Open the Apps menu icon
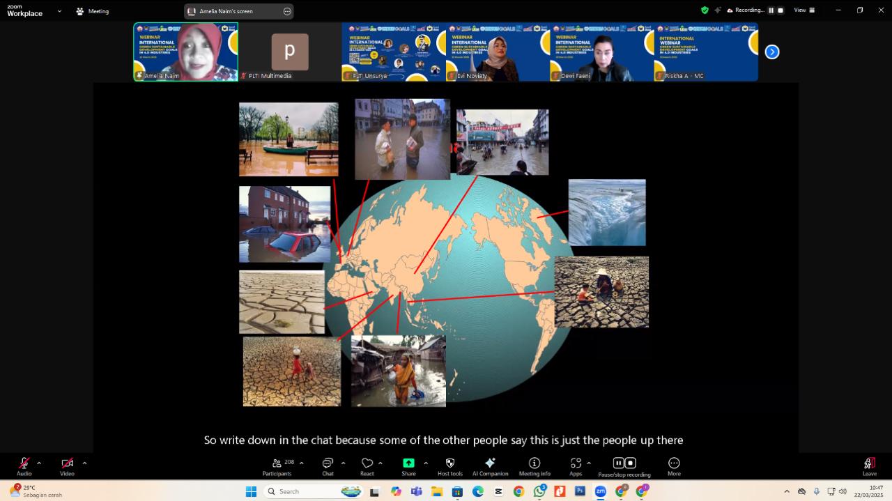 coord(576,464)
